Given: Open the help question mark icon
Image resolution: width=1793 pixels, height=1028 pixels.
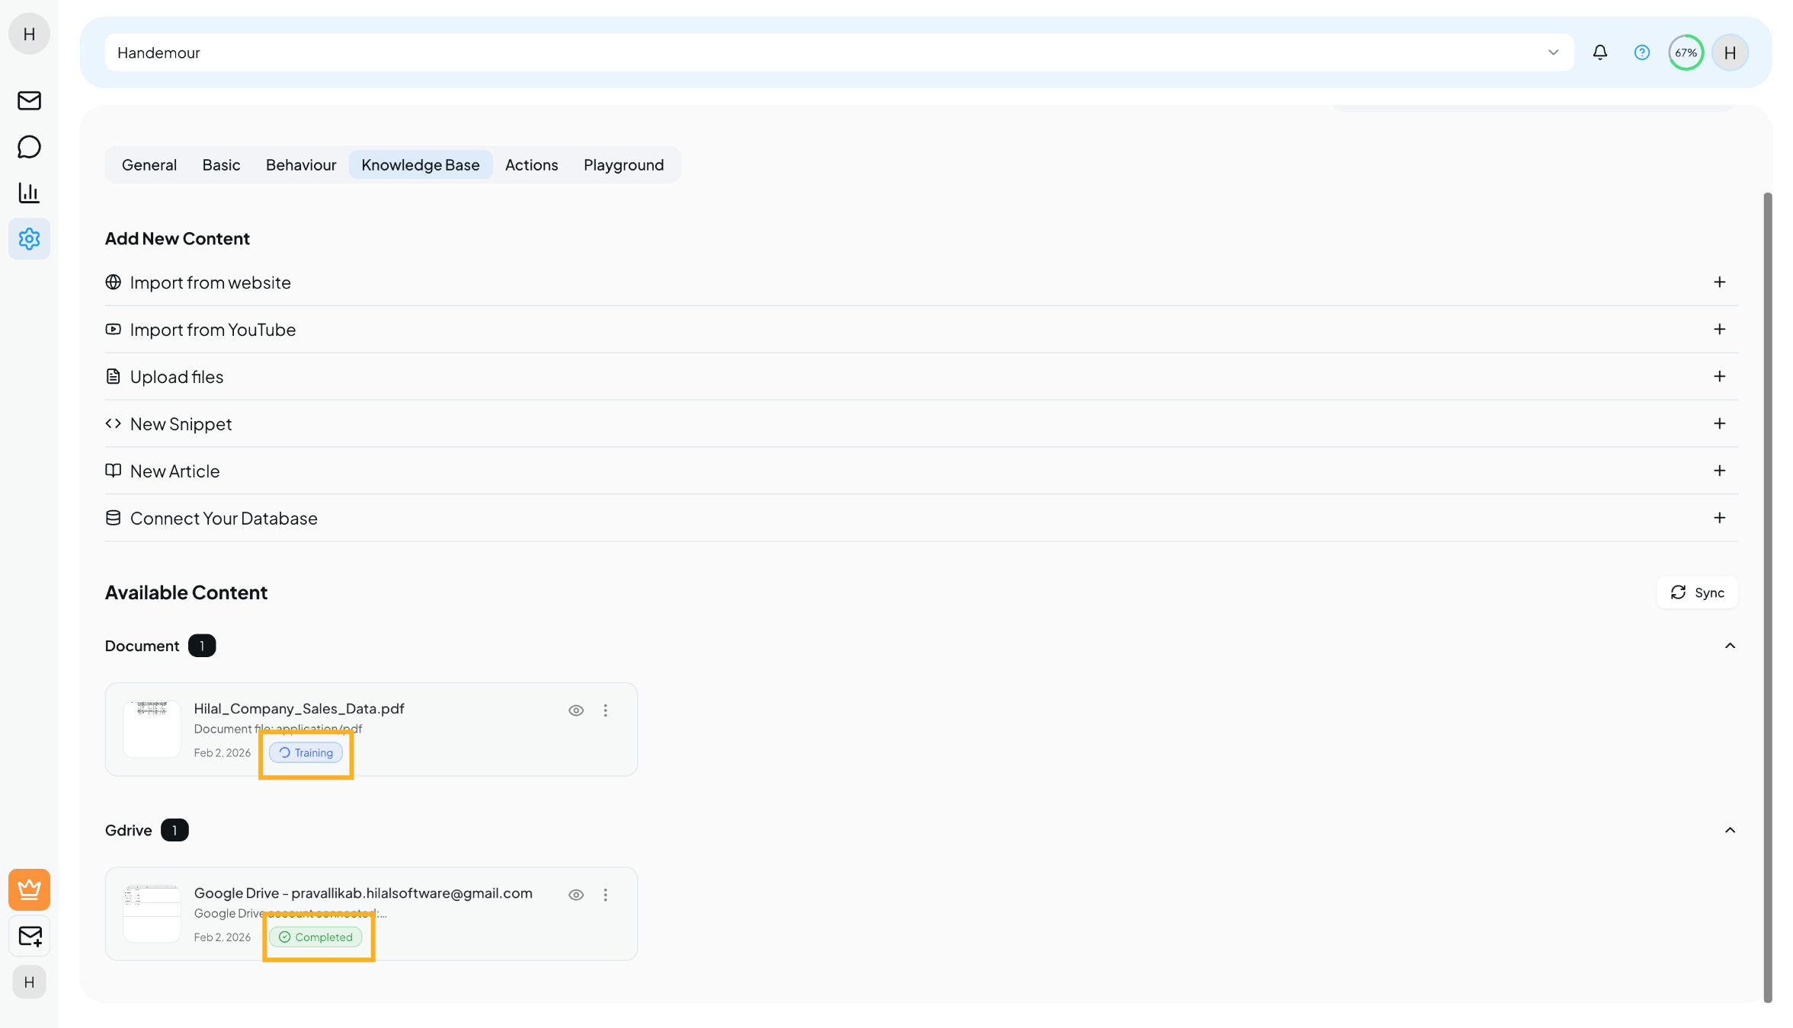Looking at the screenshot, I should point(1642,52).
